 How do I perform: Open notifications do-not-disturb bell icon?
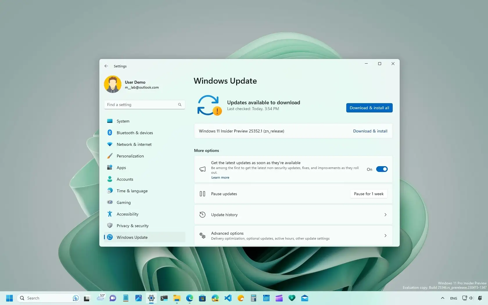(x=480, y=298)
